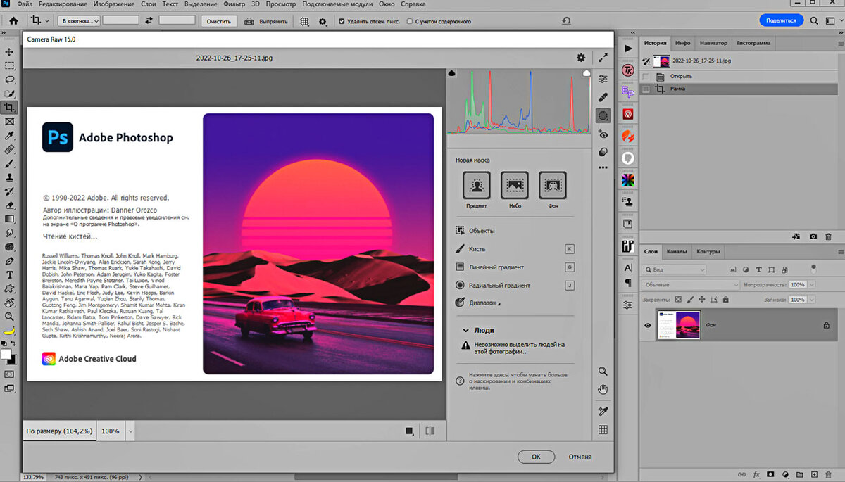Create new snapshot in History panel
This screenshot has height=482, width=845.
click(x=813, y=236)
